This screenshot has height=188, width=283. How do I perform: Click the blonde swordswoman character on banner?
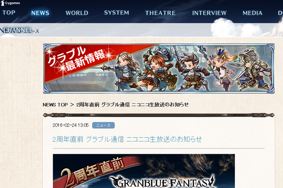click(124, 71)
